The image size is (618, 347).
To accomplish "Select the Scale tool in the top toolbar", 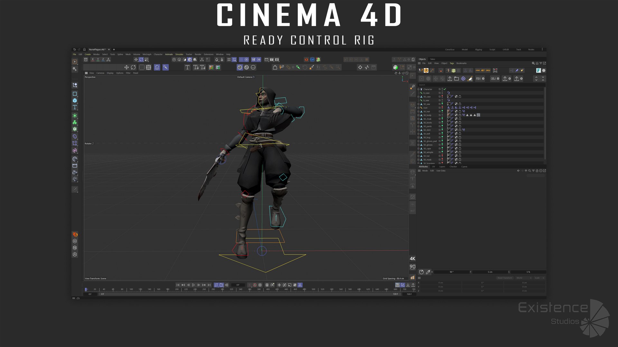I will pyautogui.click(x=146, y=59).
